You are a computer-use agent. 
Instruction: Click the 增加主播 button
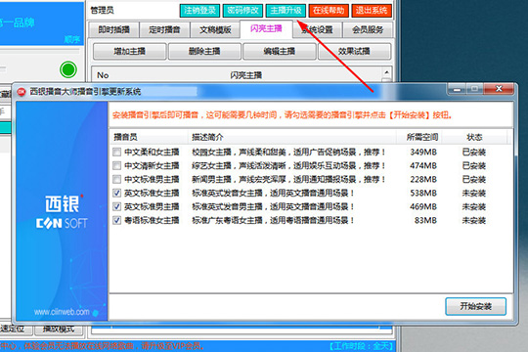(x=130, y=51)
